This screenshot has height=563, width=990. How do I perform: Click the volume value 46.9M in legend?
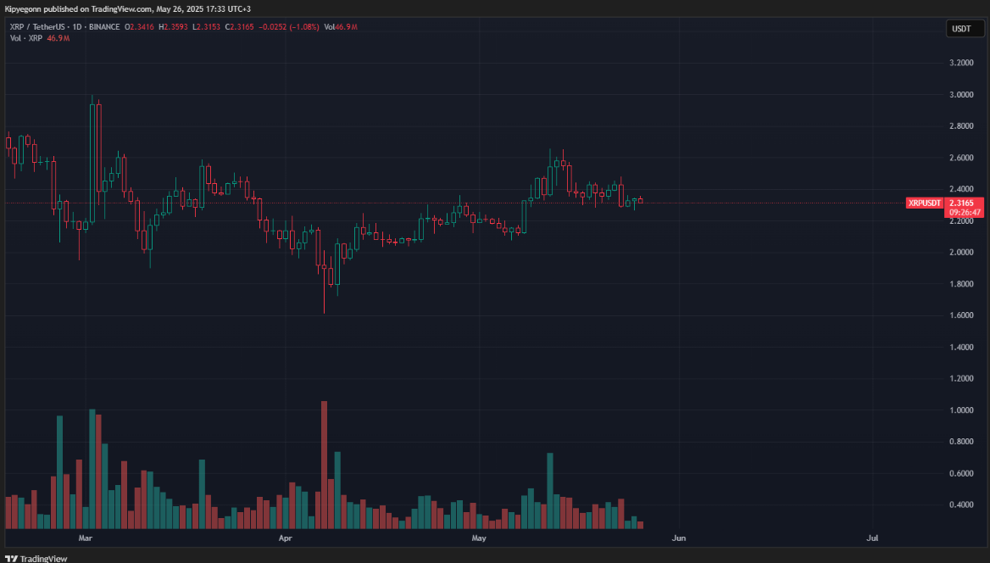coord(58,38)
